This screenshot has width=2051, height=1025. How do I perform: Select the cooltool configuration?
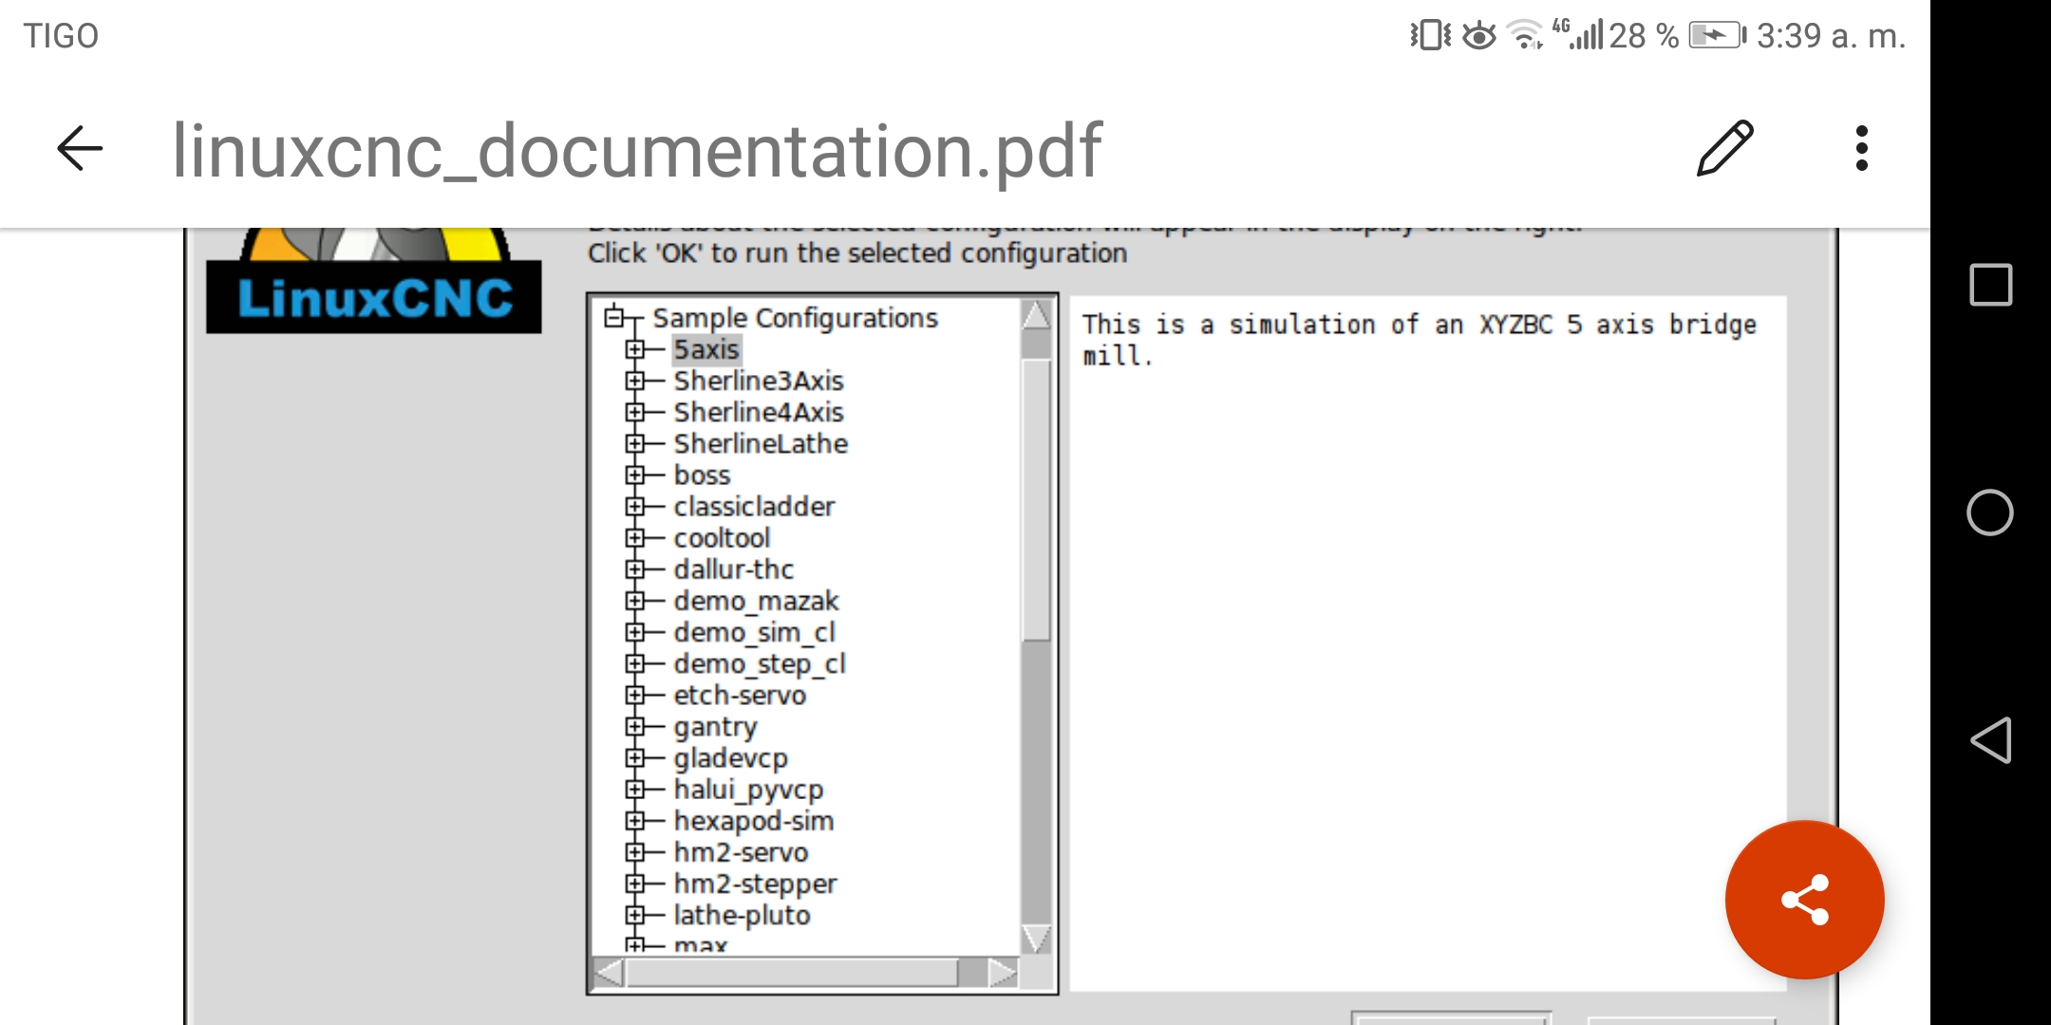click(x=722, y=537)
